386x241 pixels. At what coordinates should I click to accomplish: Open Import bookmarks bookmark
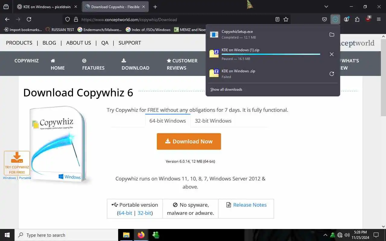click(x=23, y=30)
